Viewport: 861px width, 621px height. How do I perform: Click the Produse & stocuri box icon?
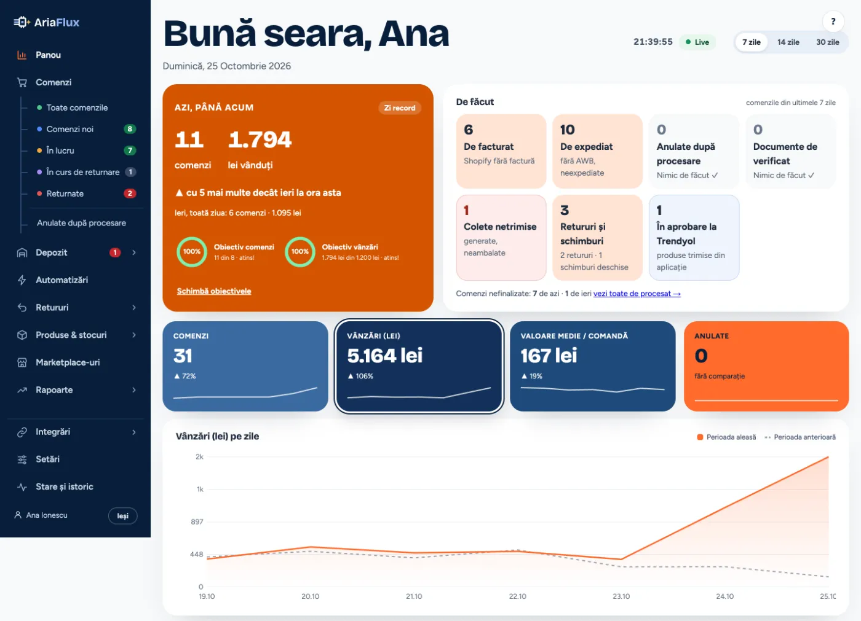22,335
